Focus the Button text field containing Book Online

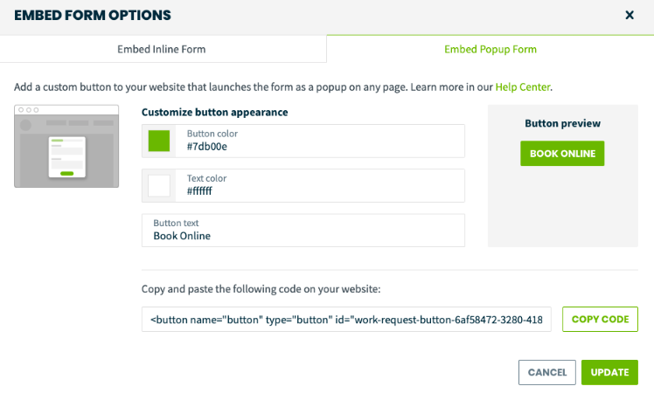(x=303, y=231)
